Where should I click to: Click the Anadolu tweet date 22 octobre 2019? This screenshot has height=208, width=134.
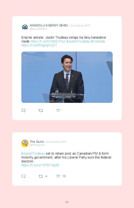(80, 25)
